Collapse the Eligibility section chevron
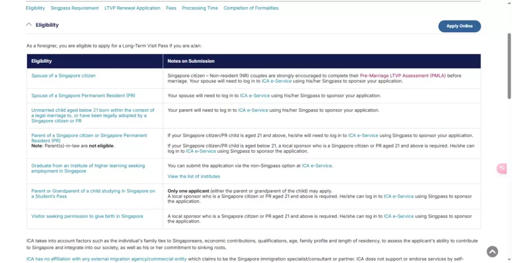 pyautogui.click(x=29, y=25)
